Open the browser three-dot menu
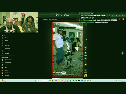 coord(124,16)
